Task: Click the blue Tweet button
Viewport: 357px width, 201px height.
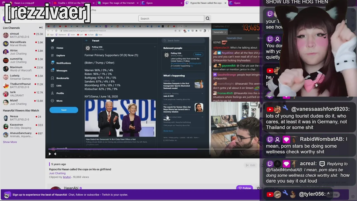Action: coord(64,110)
